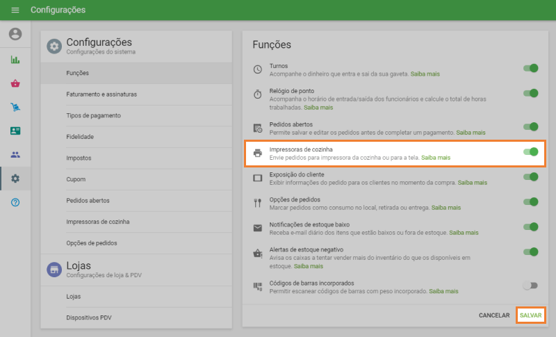Go to Fidelidade settings section
556x337 pixels.
[80, 137]
